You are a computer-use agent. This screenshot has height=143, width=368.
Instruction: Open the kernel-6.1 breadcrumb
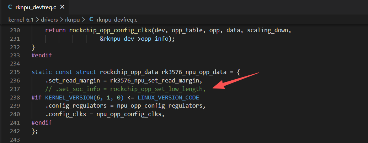[x=20, y=20]
